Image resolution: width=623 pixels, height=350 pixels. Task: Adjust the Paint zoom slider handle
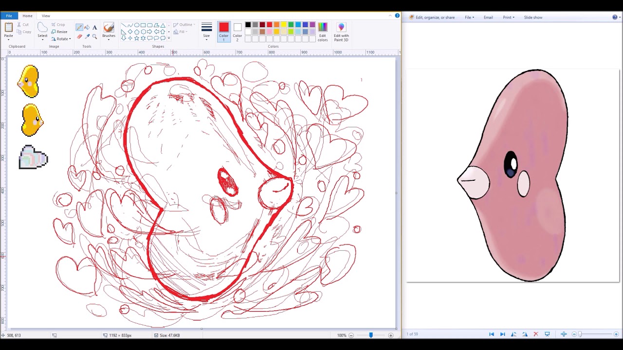pyautogui.click(x=370, y=335)
